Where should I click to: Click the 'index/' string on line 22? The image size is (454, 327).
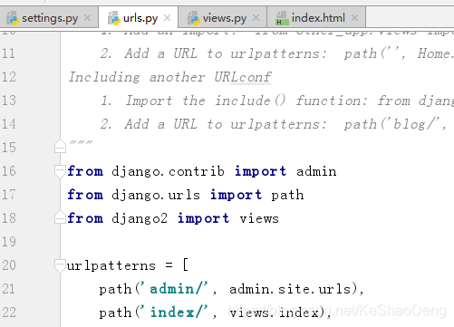click(176, 313)
